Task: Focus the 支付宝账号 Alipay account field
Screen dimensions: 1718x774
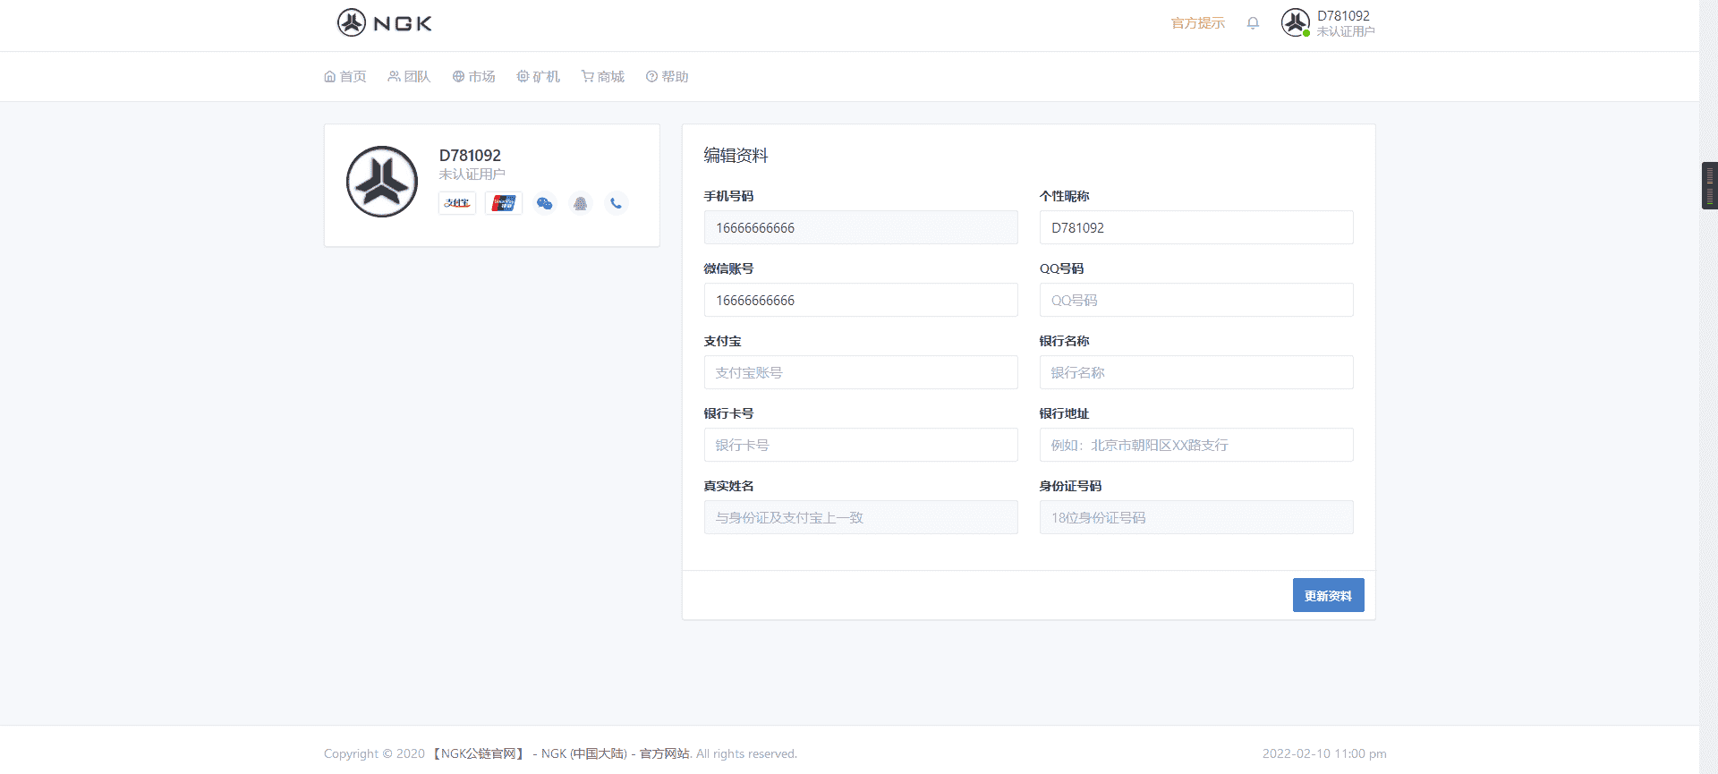Action: [860, 372]
